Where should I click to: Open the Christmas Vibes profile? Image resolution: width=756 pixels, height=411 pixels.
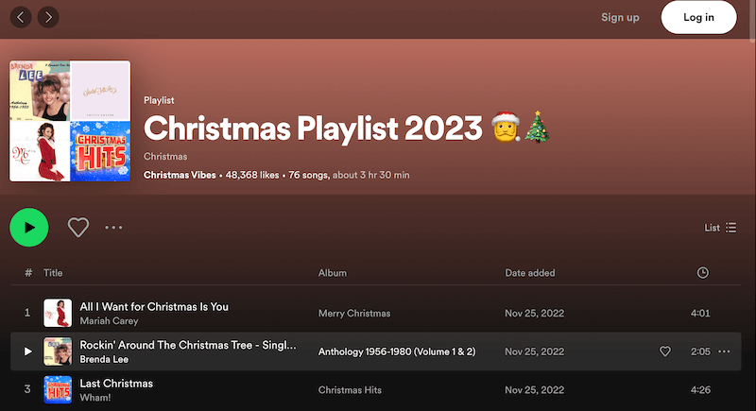[x=180, y=175]
